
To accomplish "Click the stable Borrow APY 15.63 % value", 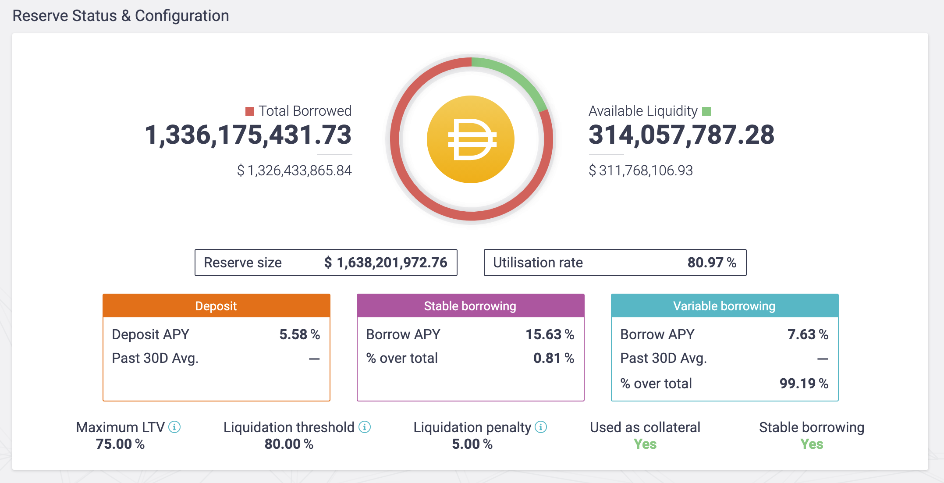I will 550,334.
